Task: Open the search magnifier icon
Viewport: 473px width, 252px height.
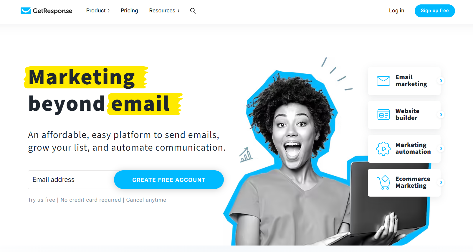Action: pyautogui.click(x=193, y=11)
